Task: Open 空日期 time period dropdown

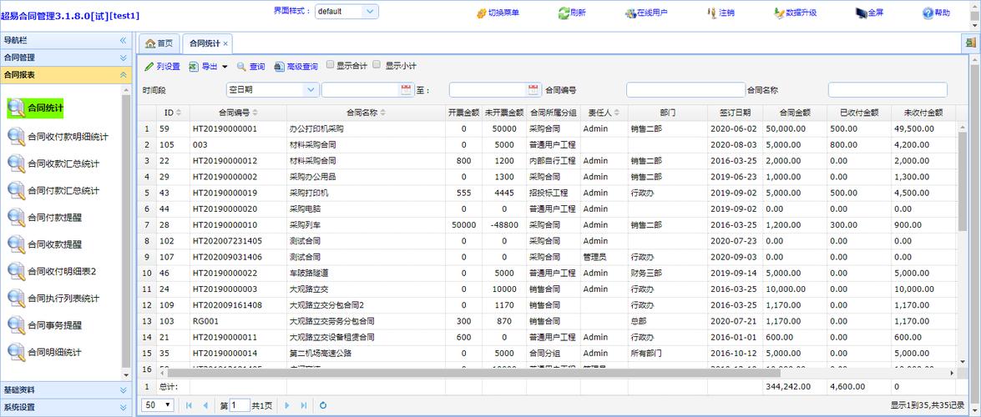Action: [272, 89]
